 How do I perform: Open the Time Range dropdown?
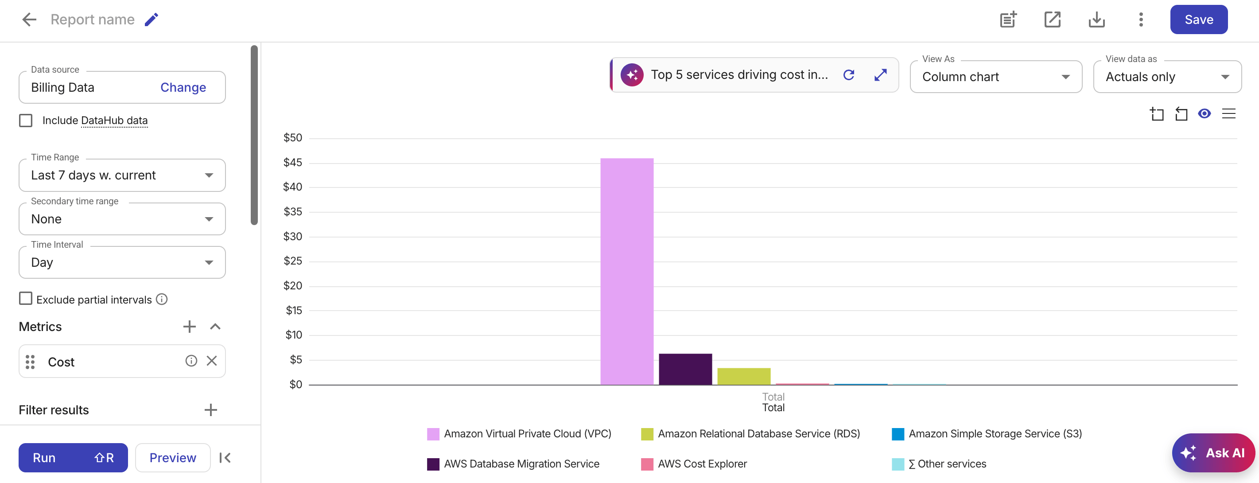coord(122,175)
